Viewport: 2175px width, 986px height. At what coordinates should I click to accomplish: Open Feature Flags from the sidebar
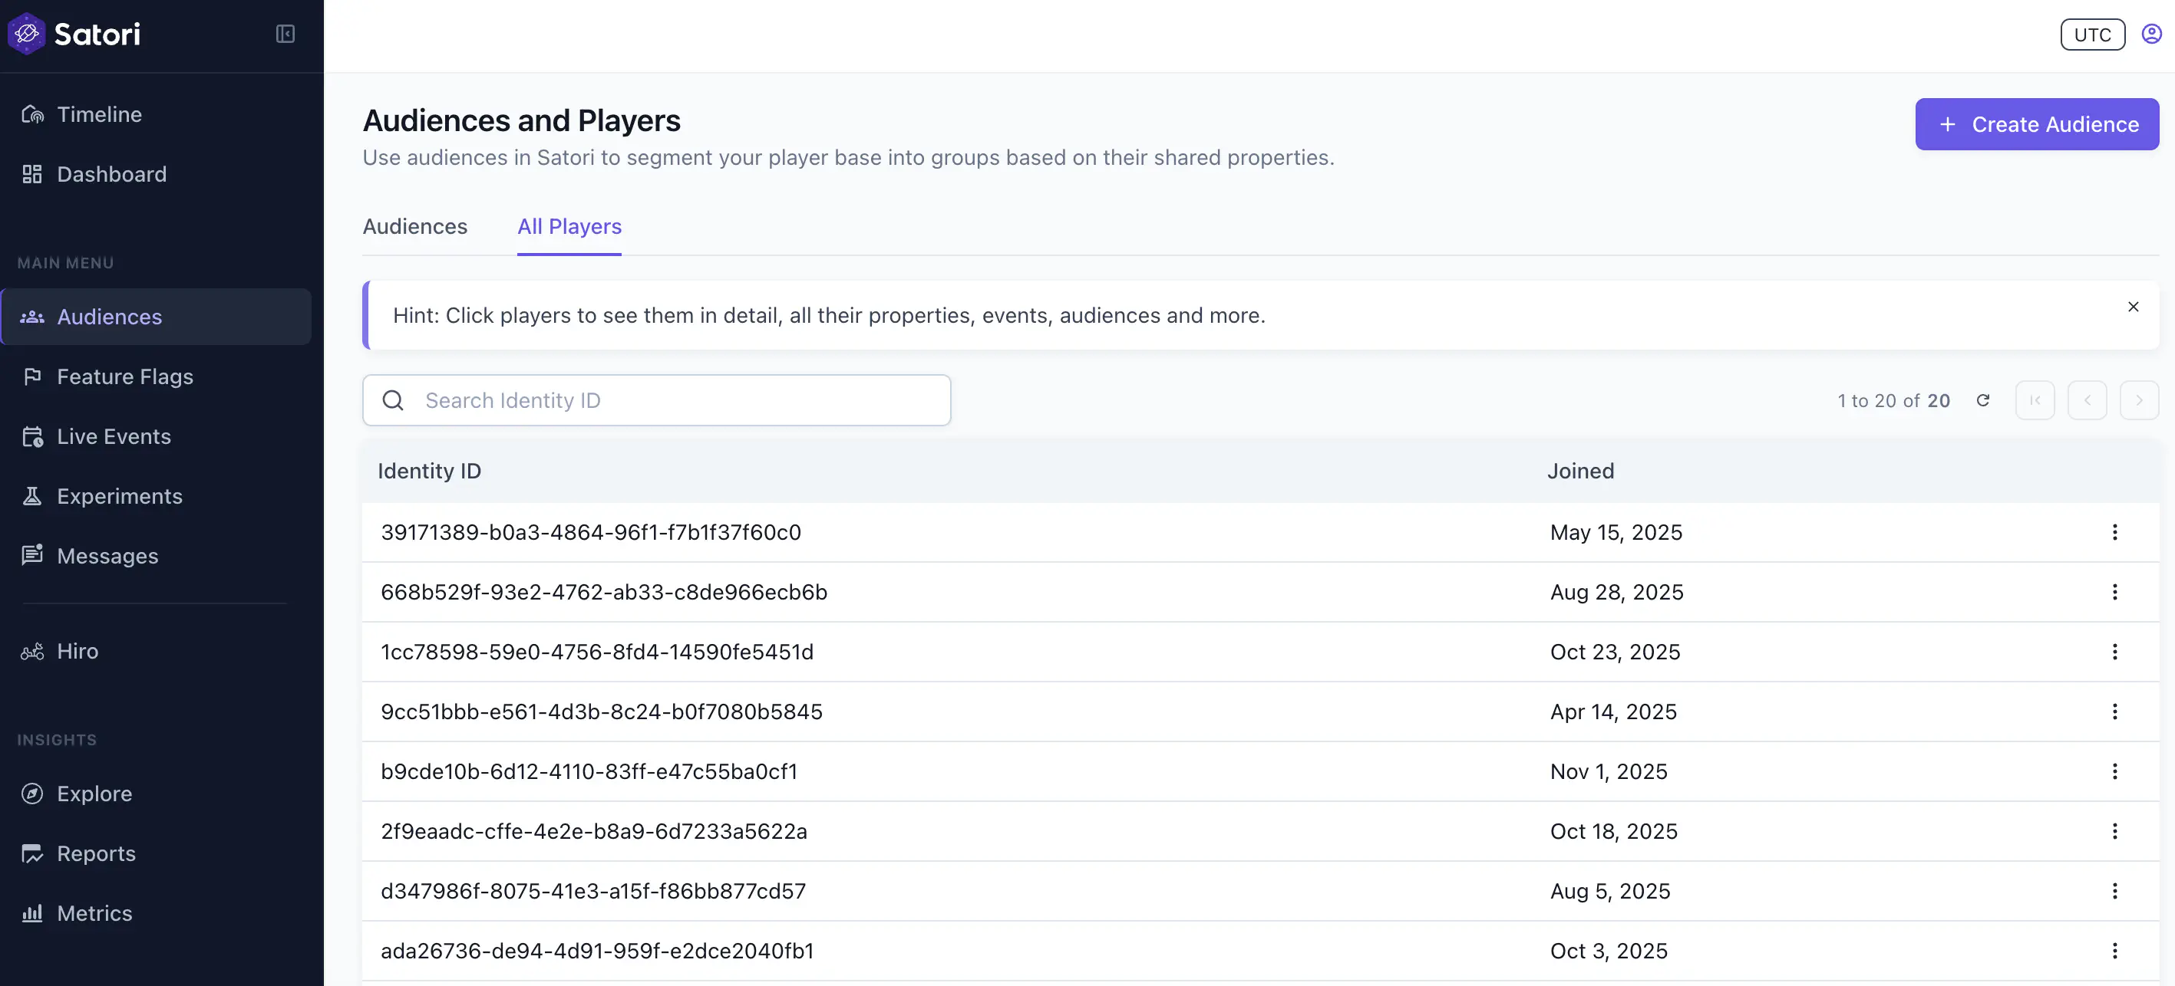(x=124, y=377)
